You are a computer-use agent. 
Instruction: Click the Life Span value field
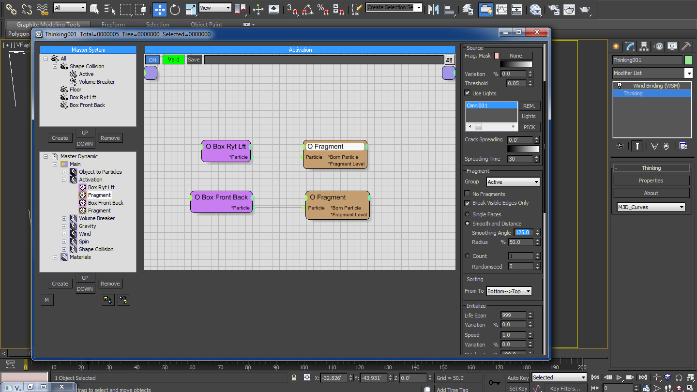(x=513, y=316)
